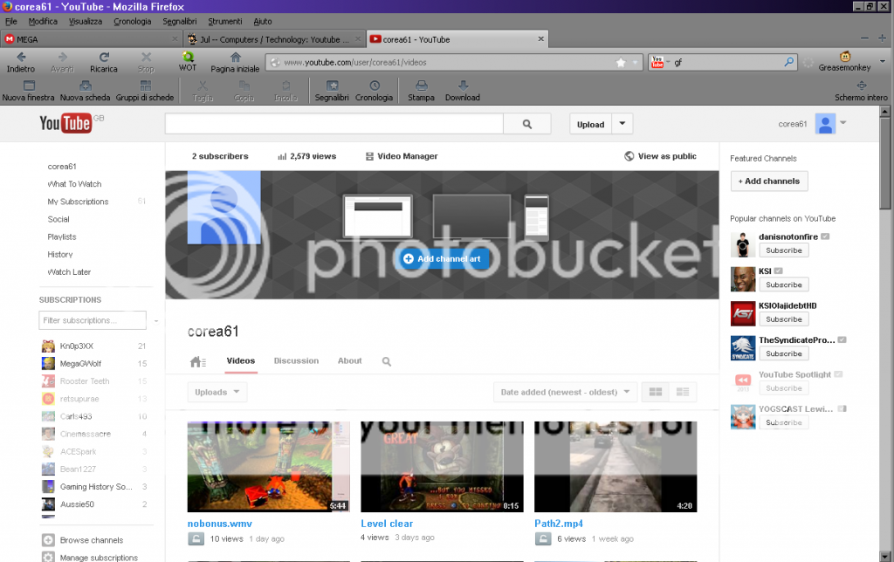Switch to grid view layout
The height and width of the screenshot is (562, 894).
tap(656, 392)
